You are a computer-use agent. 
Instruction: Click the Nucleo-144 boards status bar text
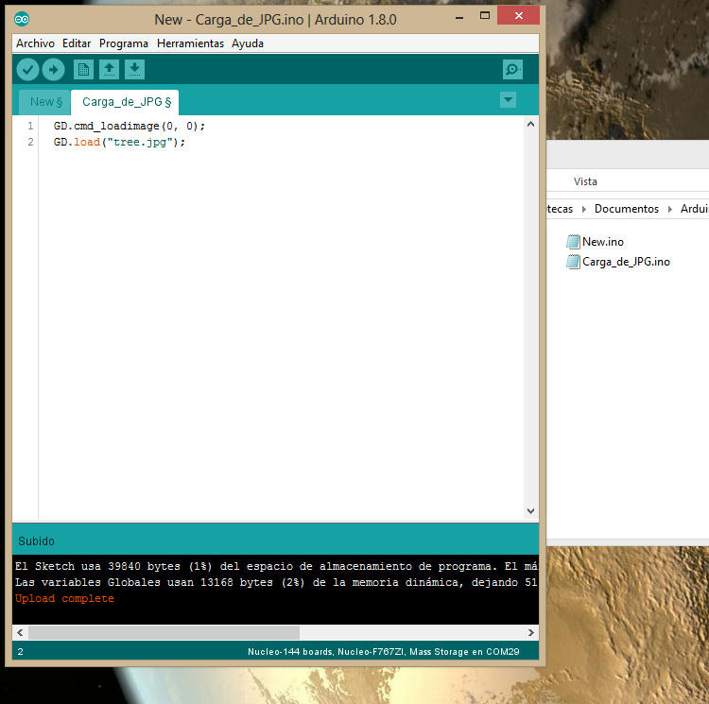[384, 652]
